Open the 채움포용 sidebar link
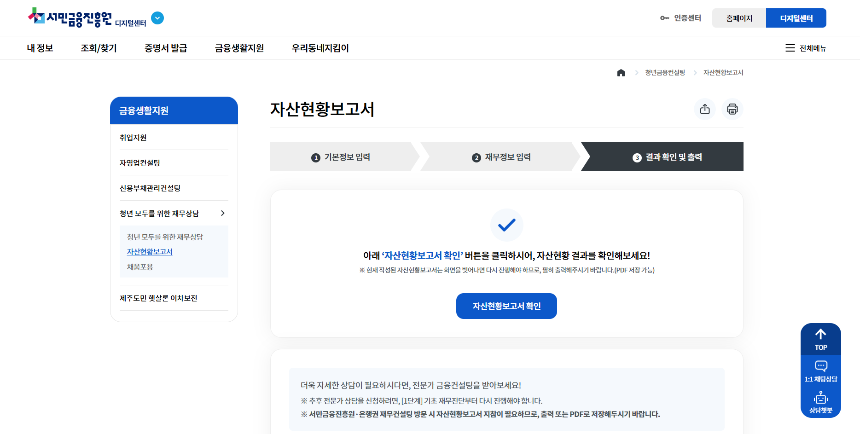The width and height of the screenshot is (860, 434). (139, 266)
